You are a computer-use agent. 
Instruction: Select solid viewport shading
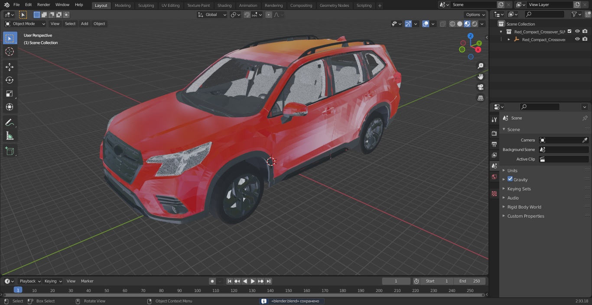coord(460,24)
